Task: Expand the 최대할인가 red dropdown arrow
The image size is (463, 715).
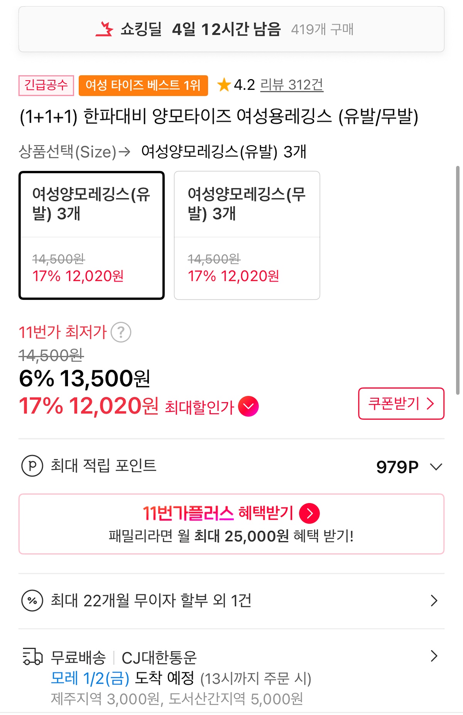Action: click(248, 406)
